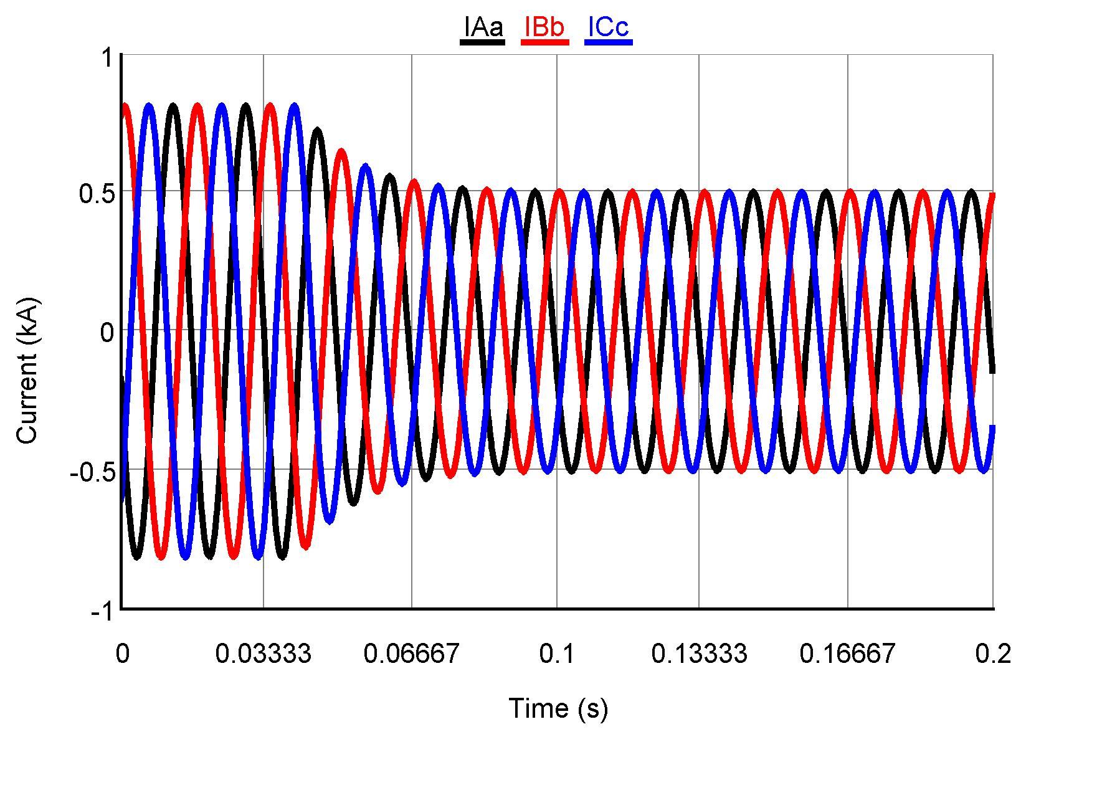Select the red line swatch under IBb
The height and width of the screenshot is (790, 1102).
[x=545, y=42]
